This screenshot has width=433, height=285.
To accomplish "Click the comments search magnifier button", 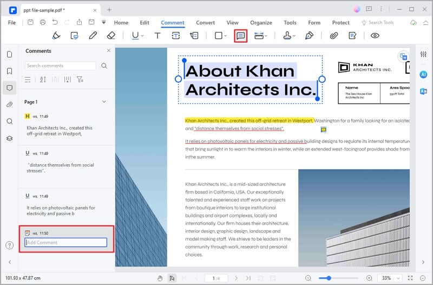I will click(104, 66).
